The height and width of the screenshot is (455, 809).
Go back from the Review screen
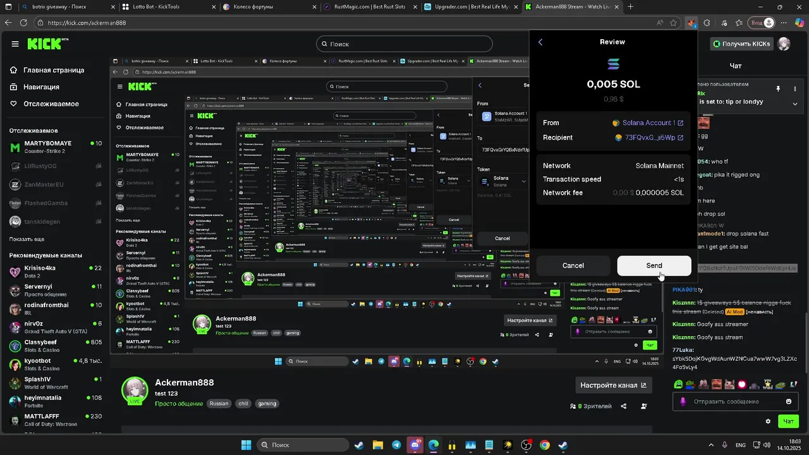tap(540, 42)
